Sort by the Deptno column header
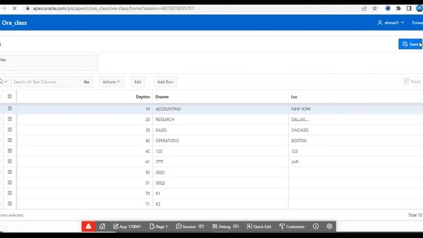The height and width of the screenshot is (238, 423). point(143,97)
